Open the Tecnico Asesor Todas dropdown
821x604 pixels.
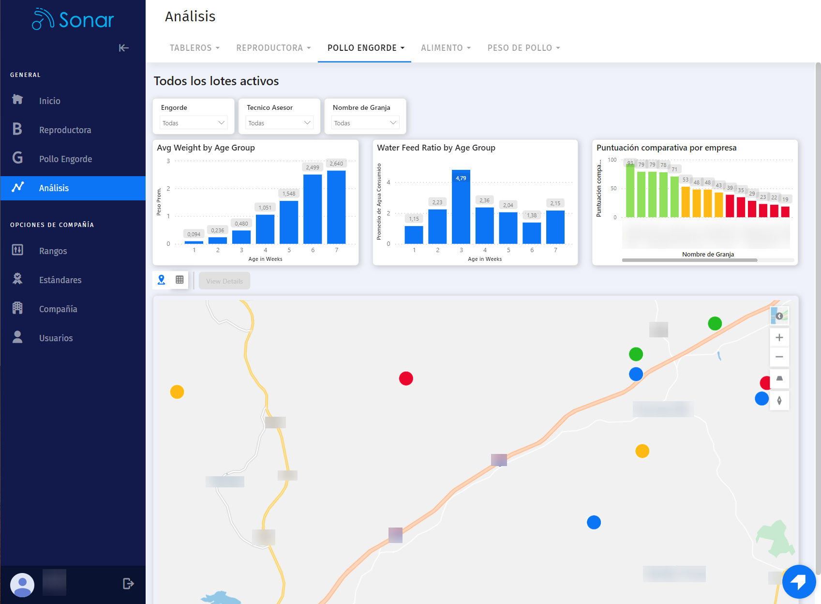[x=279, y=123]
